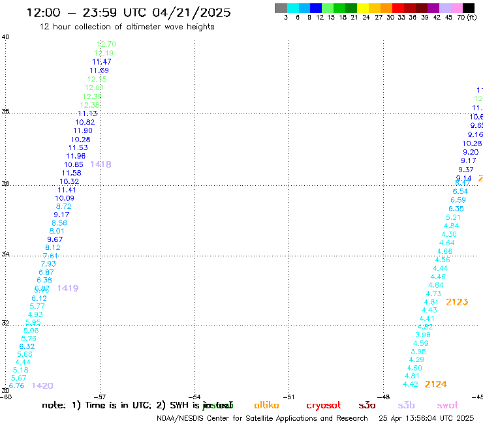
Task: Click the 6.35 wave height value
Action: (456, 209)
